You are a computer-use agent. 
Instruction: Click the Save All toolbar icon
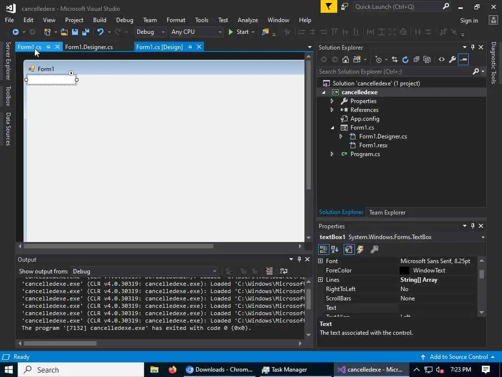(x=86, y=32)
